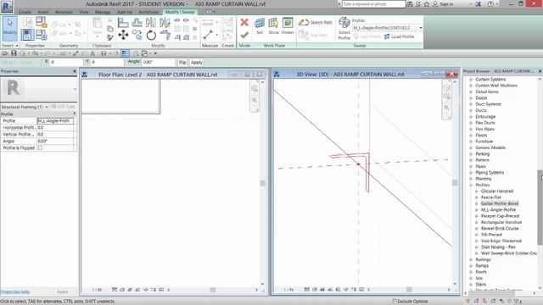Expand the Curtain Systems tree node
Viewport: 543px width, 305px height.
pos(471,80)
